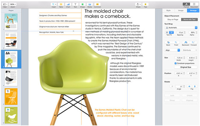
Task: Click the Width 7.25 in field
Action: 179,58
